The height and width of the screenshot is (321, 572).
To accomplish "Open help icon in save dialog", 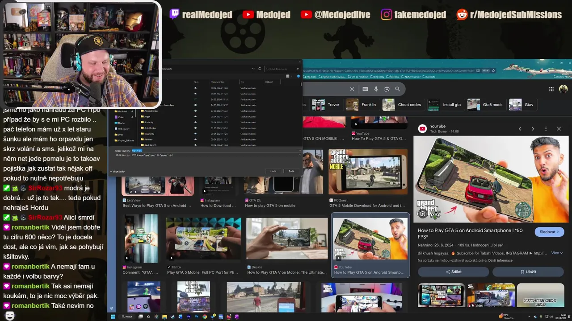I will 299,76.
